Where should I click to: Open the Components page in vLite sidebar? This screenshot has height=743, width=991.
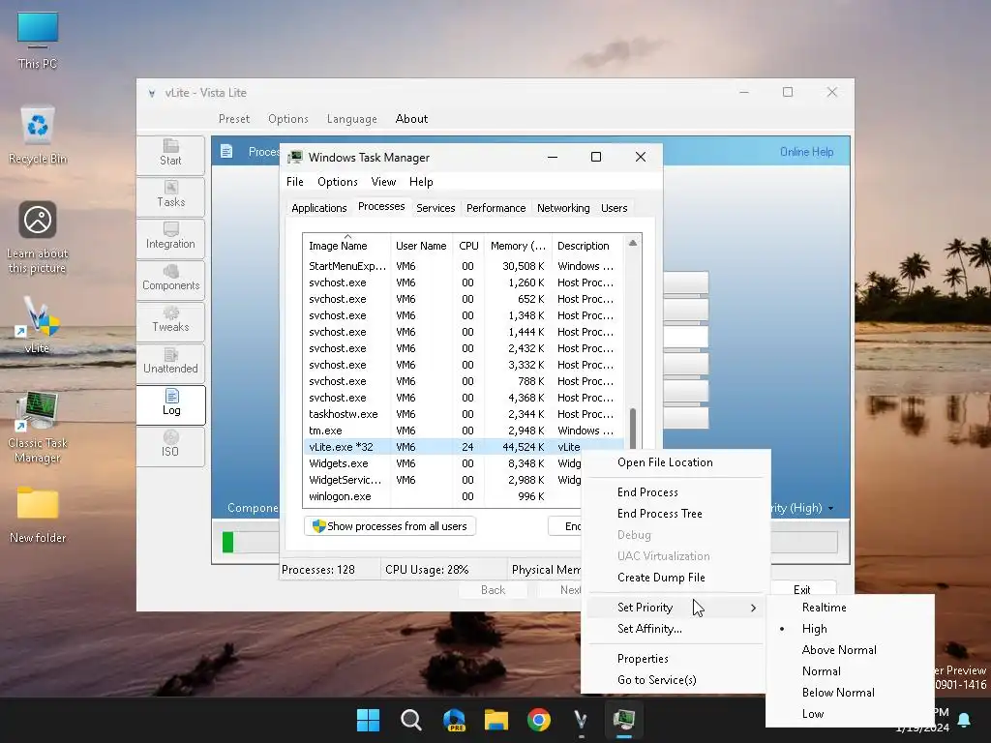click(x=170, y=280)
